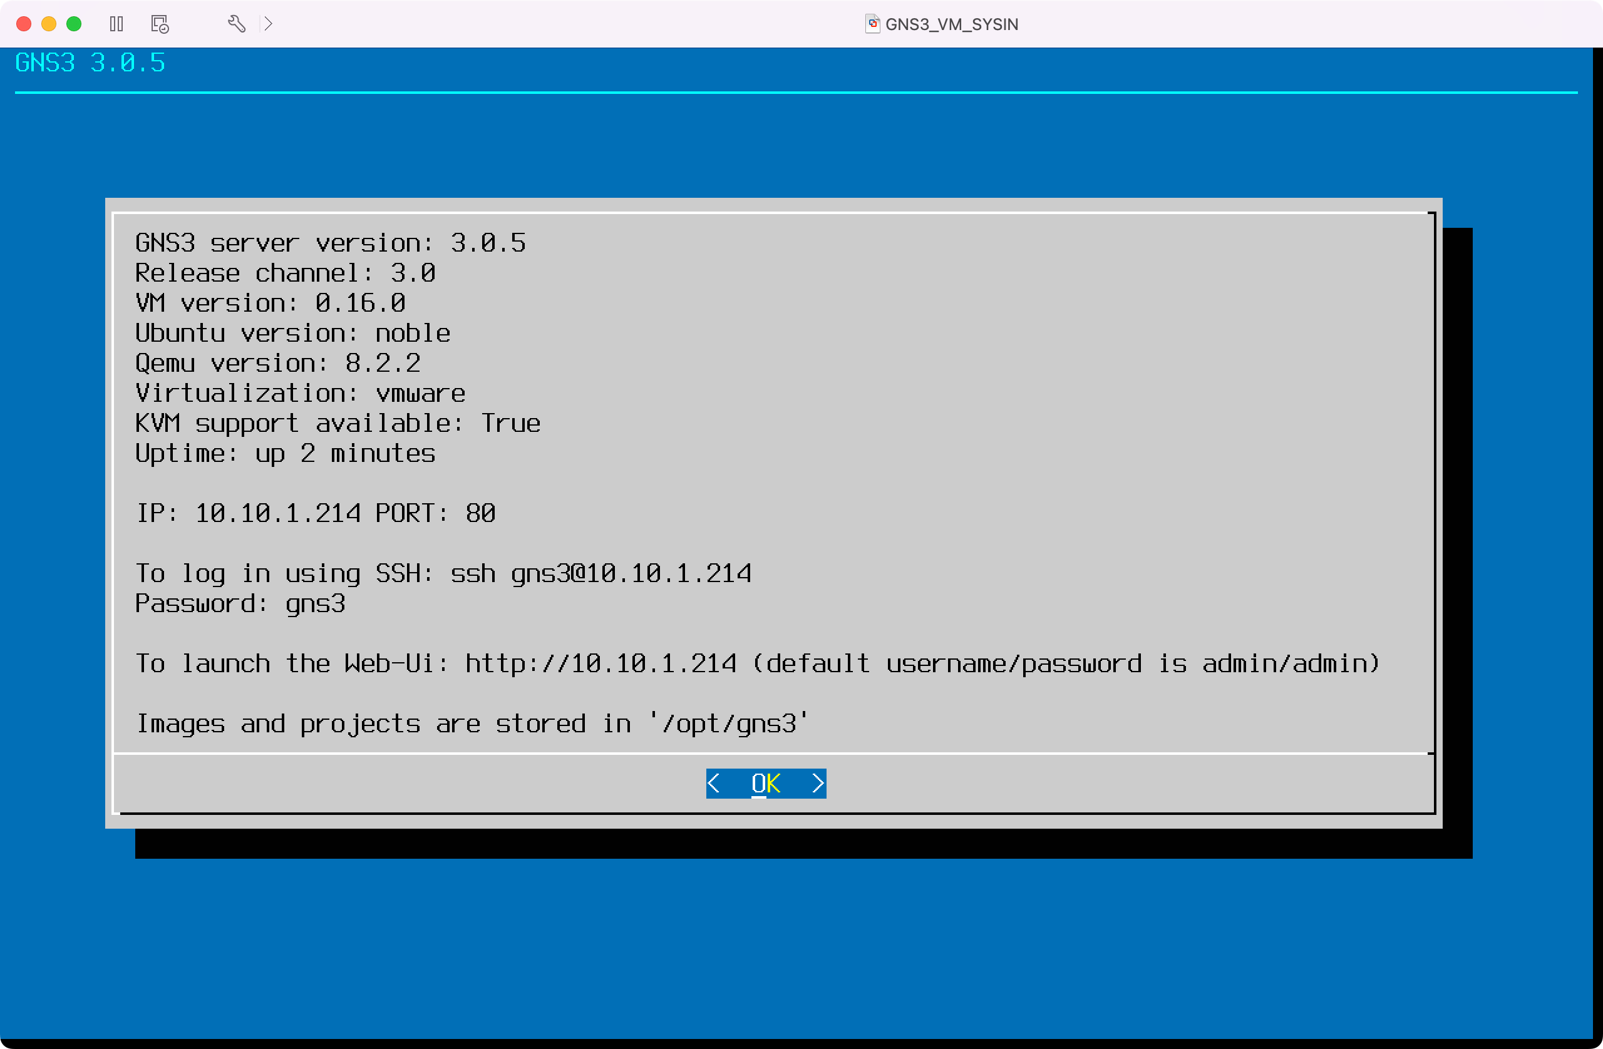Click the document proxy icon beside the window title
The image size is (1603, 1049).
(872, 24)
